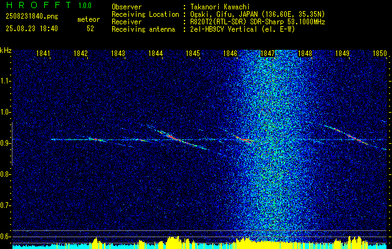The width and height of the screenshot is (392, 249).
Task: Click the date stamp 25.08.23 18:40
Action: point(32,29)
